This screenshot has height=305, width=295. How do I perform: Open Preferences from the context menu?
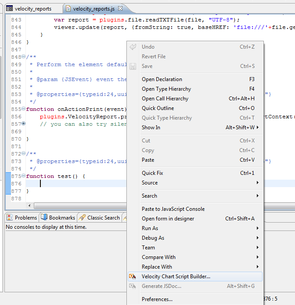point(195,299)
